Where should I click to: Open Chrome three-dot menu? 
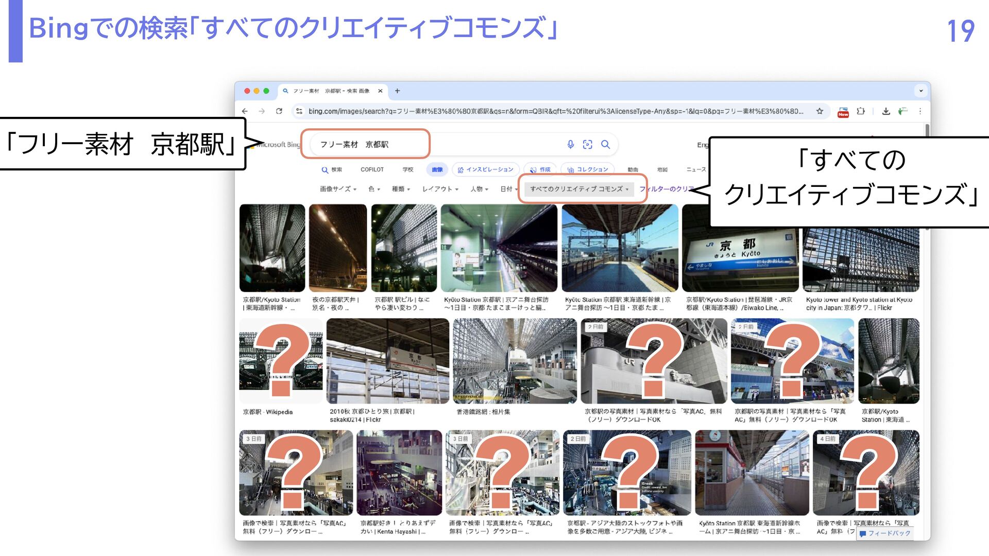click(x=920, y=111)
